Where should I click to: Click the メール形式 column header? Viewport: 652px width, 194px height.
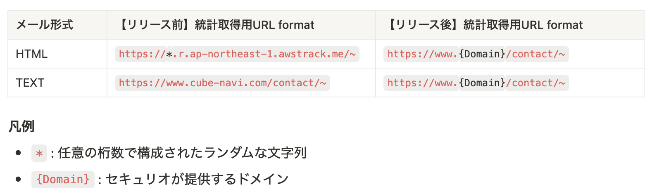coord(57,25)
